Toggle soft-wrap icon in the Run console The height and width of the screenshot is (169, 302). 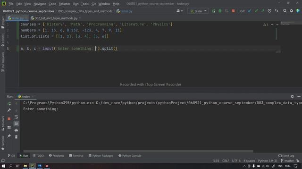17,117
